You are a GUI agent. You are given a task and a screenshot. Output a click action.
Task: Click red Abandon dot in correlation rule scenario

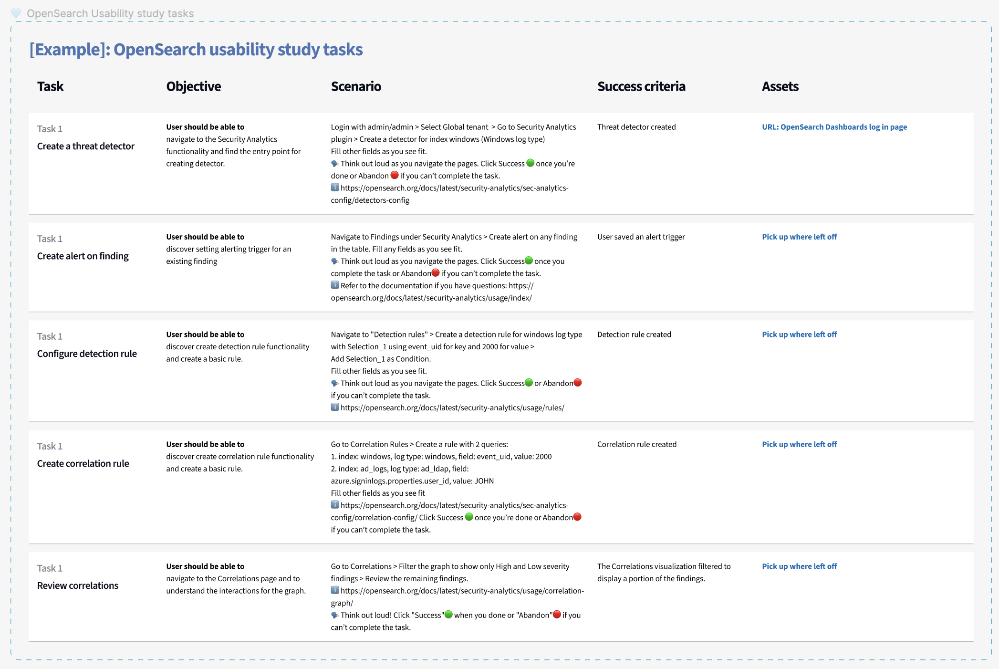click(x=577, y=517)
